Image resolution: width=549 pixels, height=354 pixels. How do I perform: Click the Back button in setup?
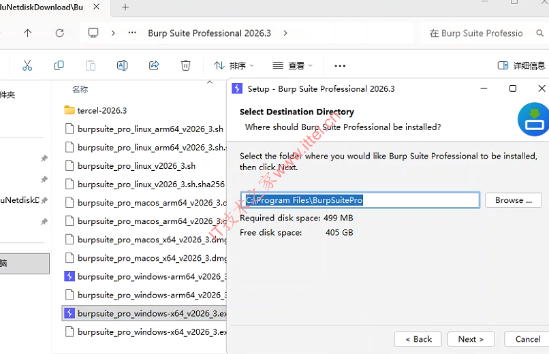coord(418,339)
